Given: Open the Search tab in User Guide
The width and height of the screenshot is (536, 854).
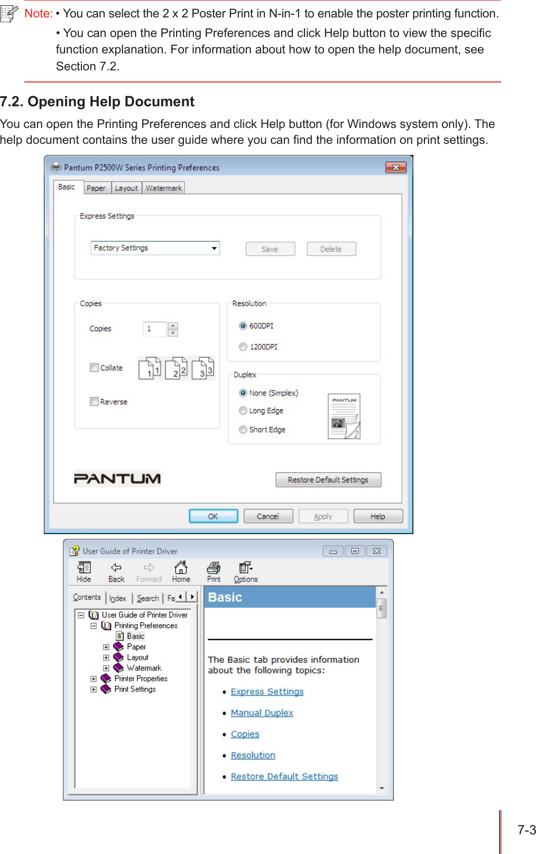Looking at the screenshot, I should tap(148, 598).
